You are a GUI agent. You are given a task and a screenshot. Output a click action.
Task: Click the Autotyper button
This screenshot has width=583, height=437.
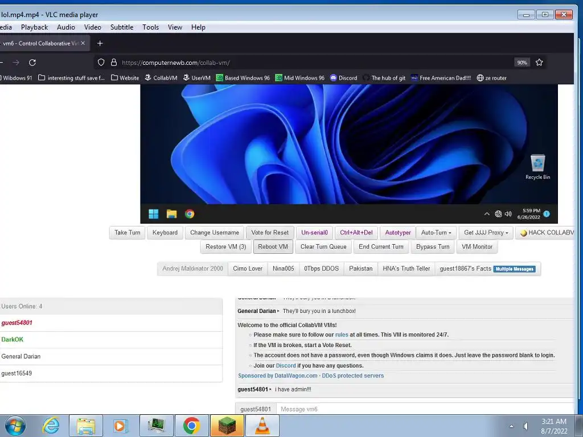[x=398, y=233]
